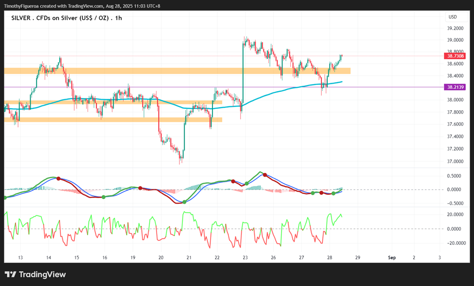Click the red MACD dot after 23
Viewport: 474px width, 286px height.
pyautogui.click(x=265, y=175)
